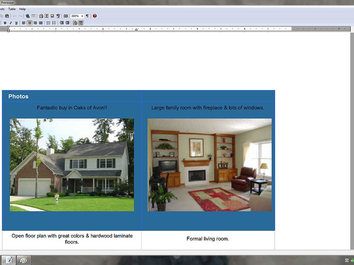
Task: Center align the text
Action: pyautogui.click(x=29, y=23)
